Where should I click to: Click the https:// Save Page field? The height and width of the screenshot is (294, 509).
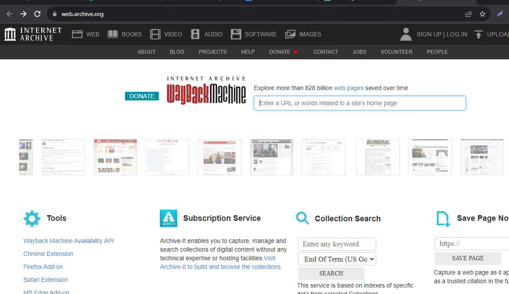pos(472,244)
